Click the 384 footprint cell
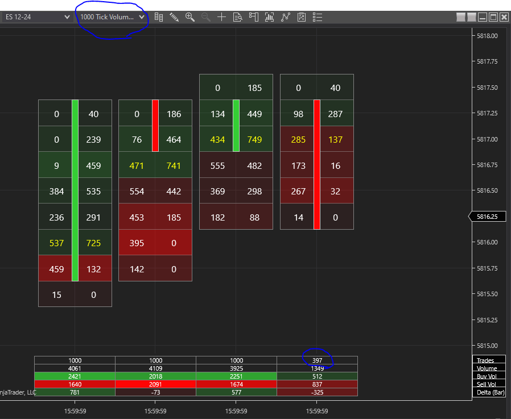 [x=56, y=191]
